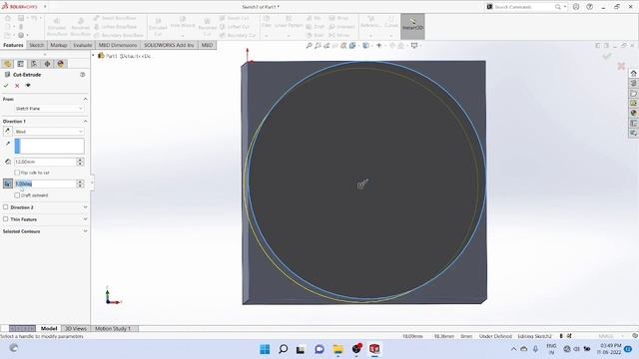Open the Section View icon in heads-up toolbar

pos(335,46)
